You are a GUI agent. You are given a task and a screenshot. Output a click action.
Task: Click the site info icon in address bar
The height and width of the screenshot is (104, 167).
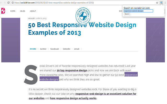[x=13, y=3]
